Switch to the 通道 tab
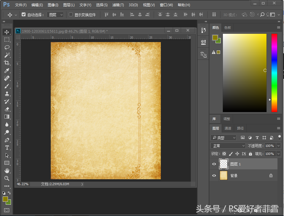This screenshot has width=284, height=216. (228, 128)
